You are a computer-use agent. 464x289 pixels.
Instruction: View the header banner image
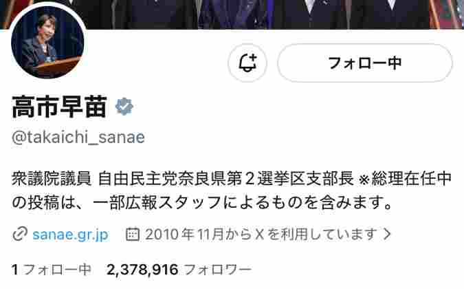coord(232,14)
